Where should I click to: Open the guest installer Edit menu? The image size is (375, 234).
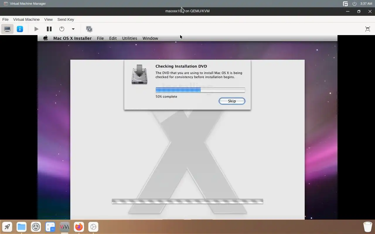(x=113, y=38)
